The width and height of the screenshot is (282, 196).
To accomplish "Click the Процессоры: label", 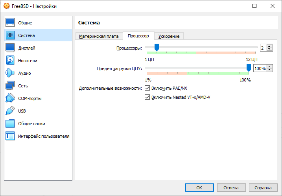I will tap(129, 48).
